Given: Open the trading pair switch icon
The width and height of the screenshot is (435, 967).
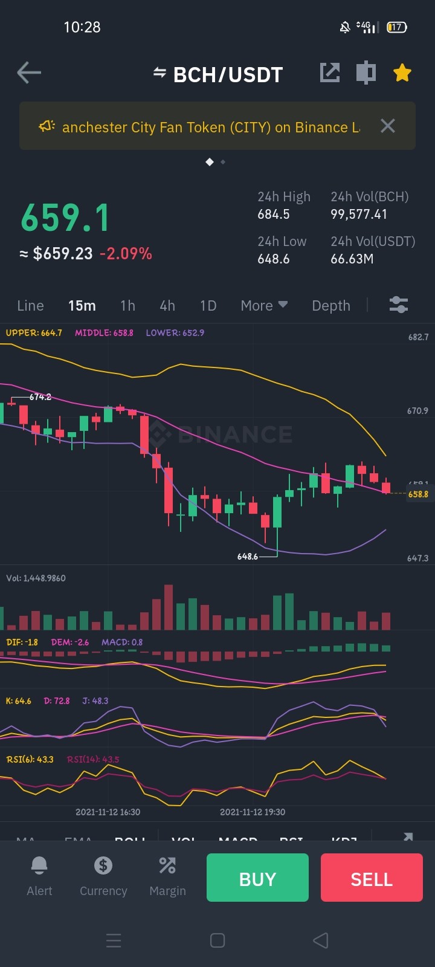Looking at the screenshot, I should pos(159,73).
